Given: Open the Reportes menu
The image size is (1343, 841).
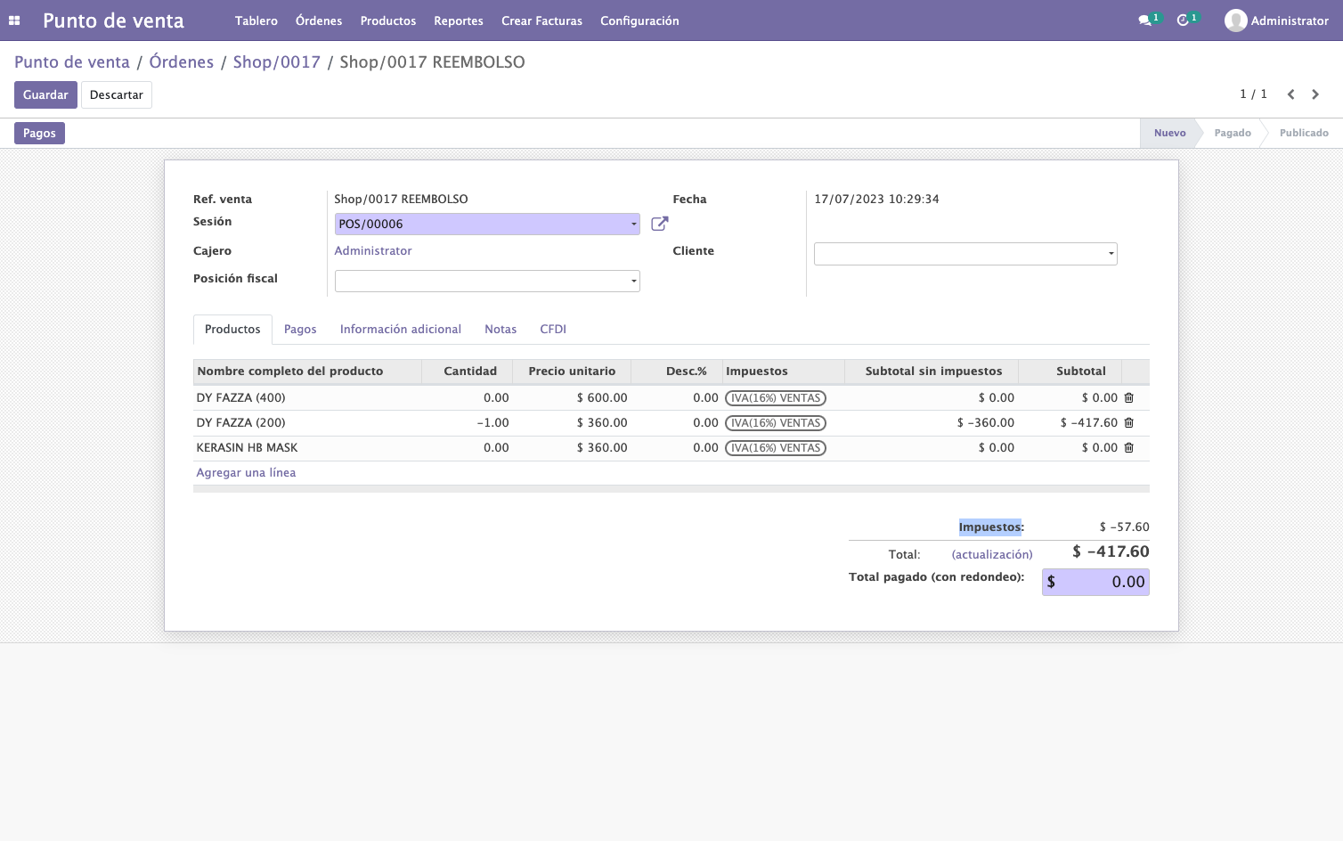Looking at the screenshot, I should tap(459, 20).
